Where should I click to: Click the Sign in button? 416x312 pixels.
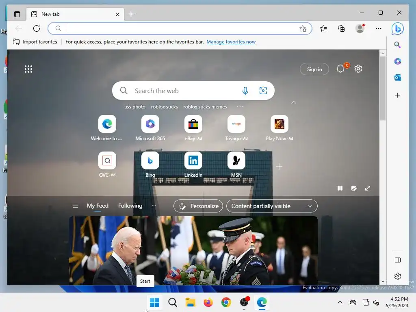[x=314, y=69]
